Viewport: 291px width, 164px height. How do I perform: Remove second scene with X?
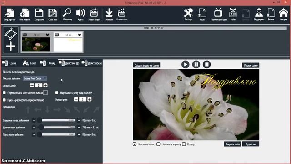tap(80, 35)
